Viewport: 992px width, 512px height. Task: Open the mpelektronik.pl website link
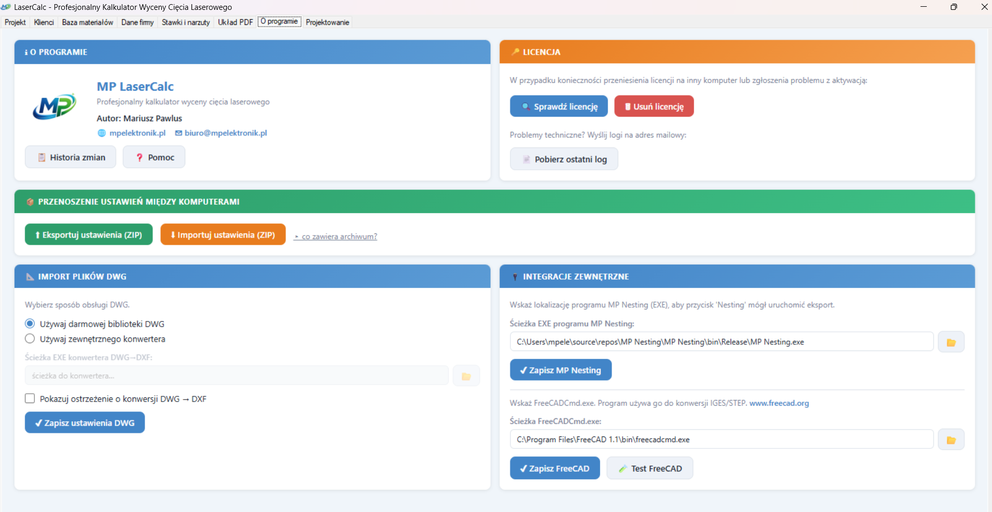pyautogui.click(x=138, y=133)
